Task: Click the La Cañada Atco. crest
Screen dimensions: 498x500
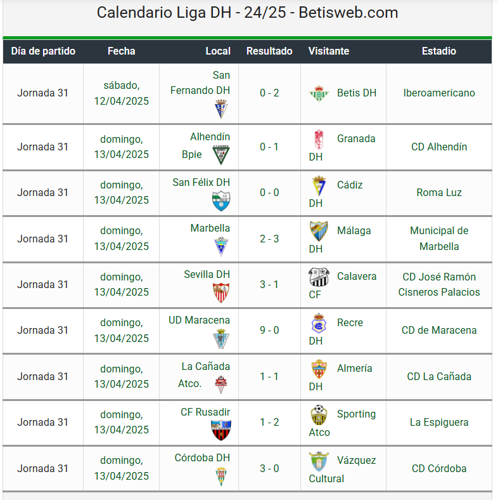Action: click(x=221, y=385)
